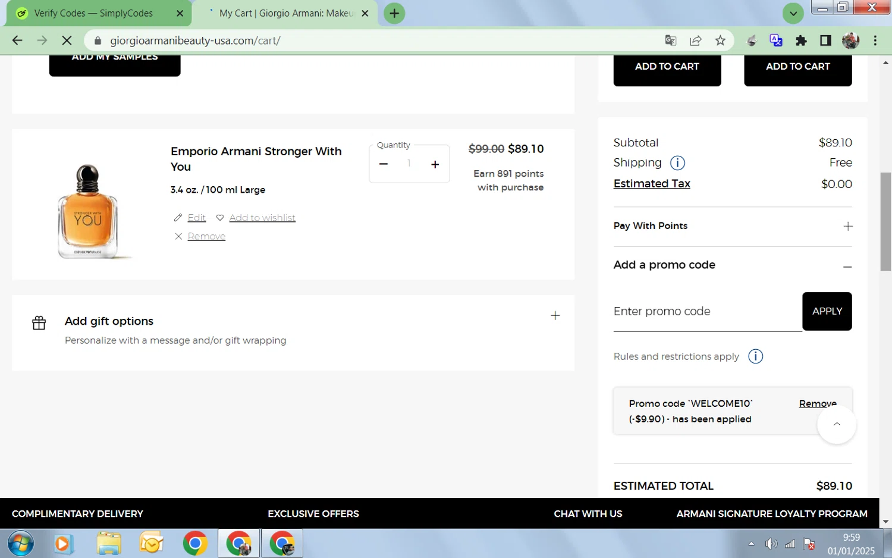Open rules and restrictions info icon
Viewport: 892px width, 558px height.
point(755,356)
